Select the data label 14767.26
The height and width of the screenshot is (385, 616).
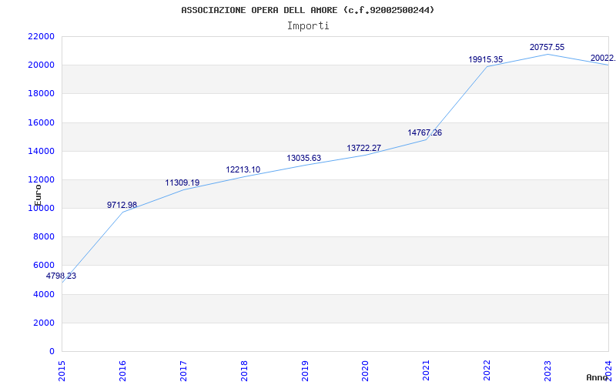pyautogui.click(x=425, y=132)
